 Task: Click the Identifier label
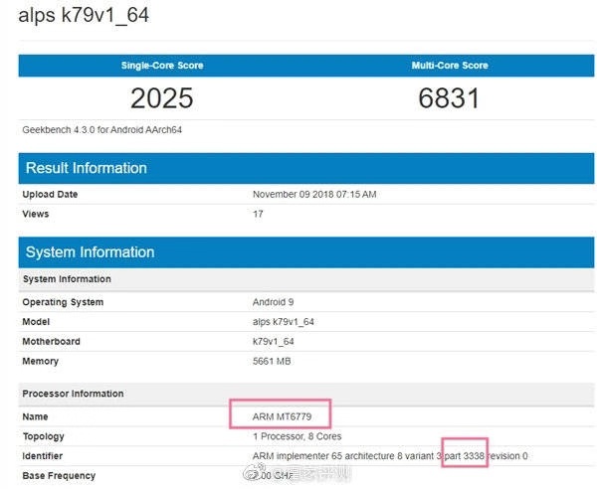pyautogui.click(x=42, y=456)
